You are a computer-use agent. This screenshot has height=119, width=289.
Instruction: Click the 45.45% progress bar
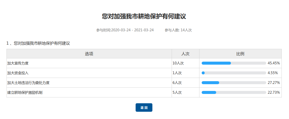pyautogui.click(x=234, y=63)
